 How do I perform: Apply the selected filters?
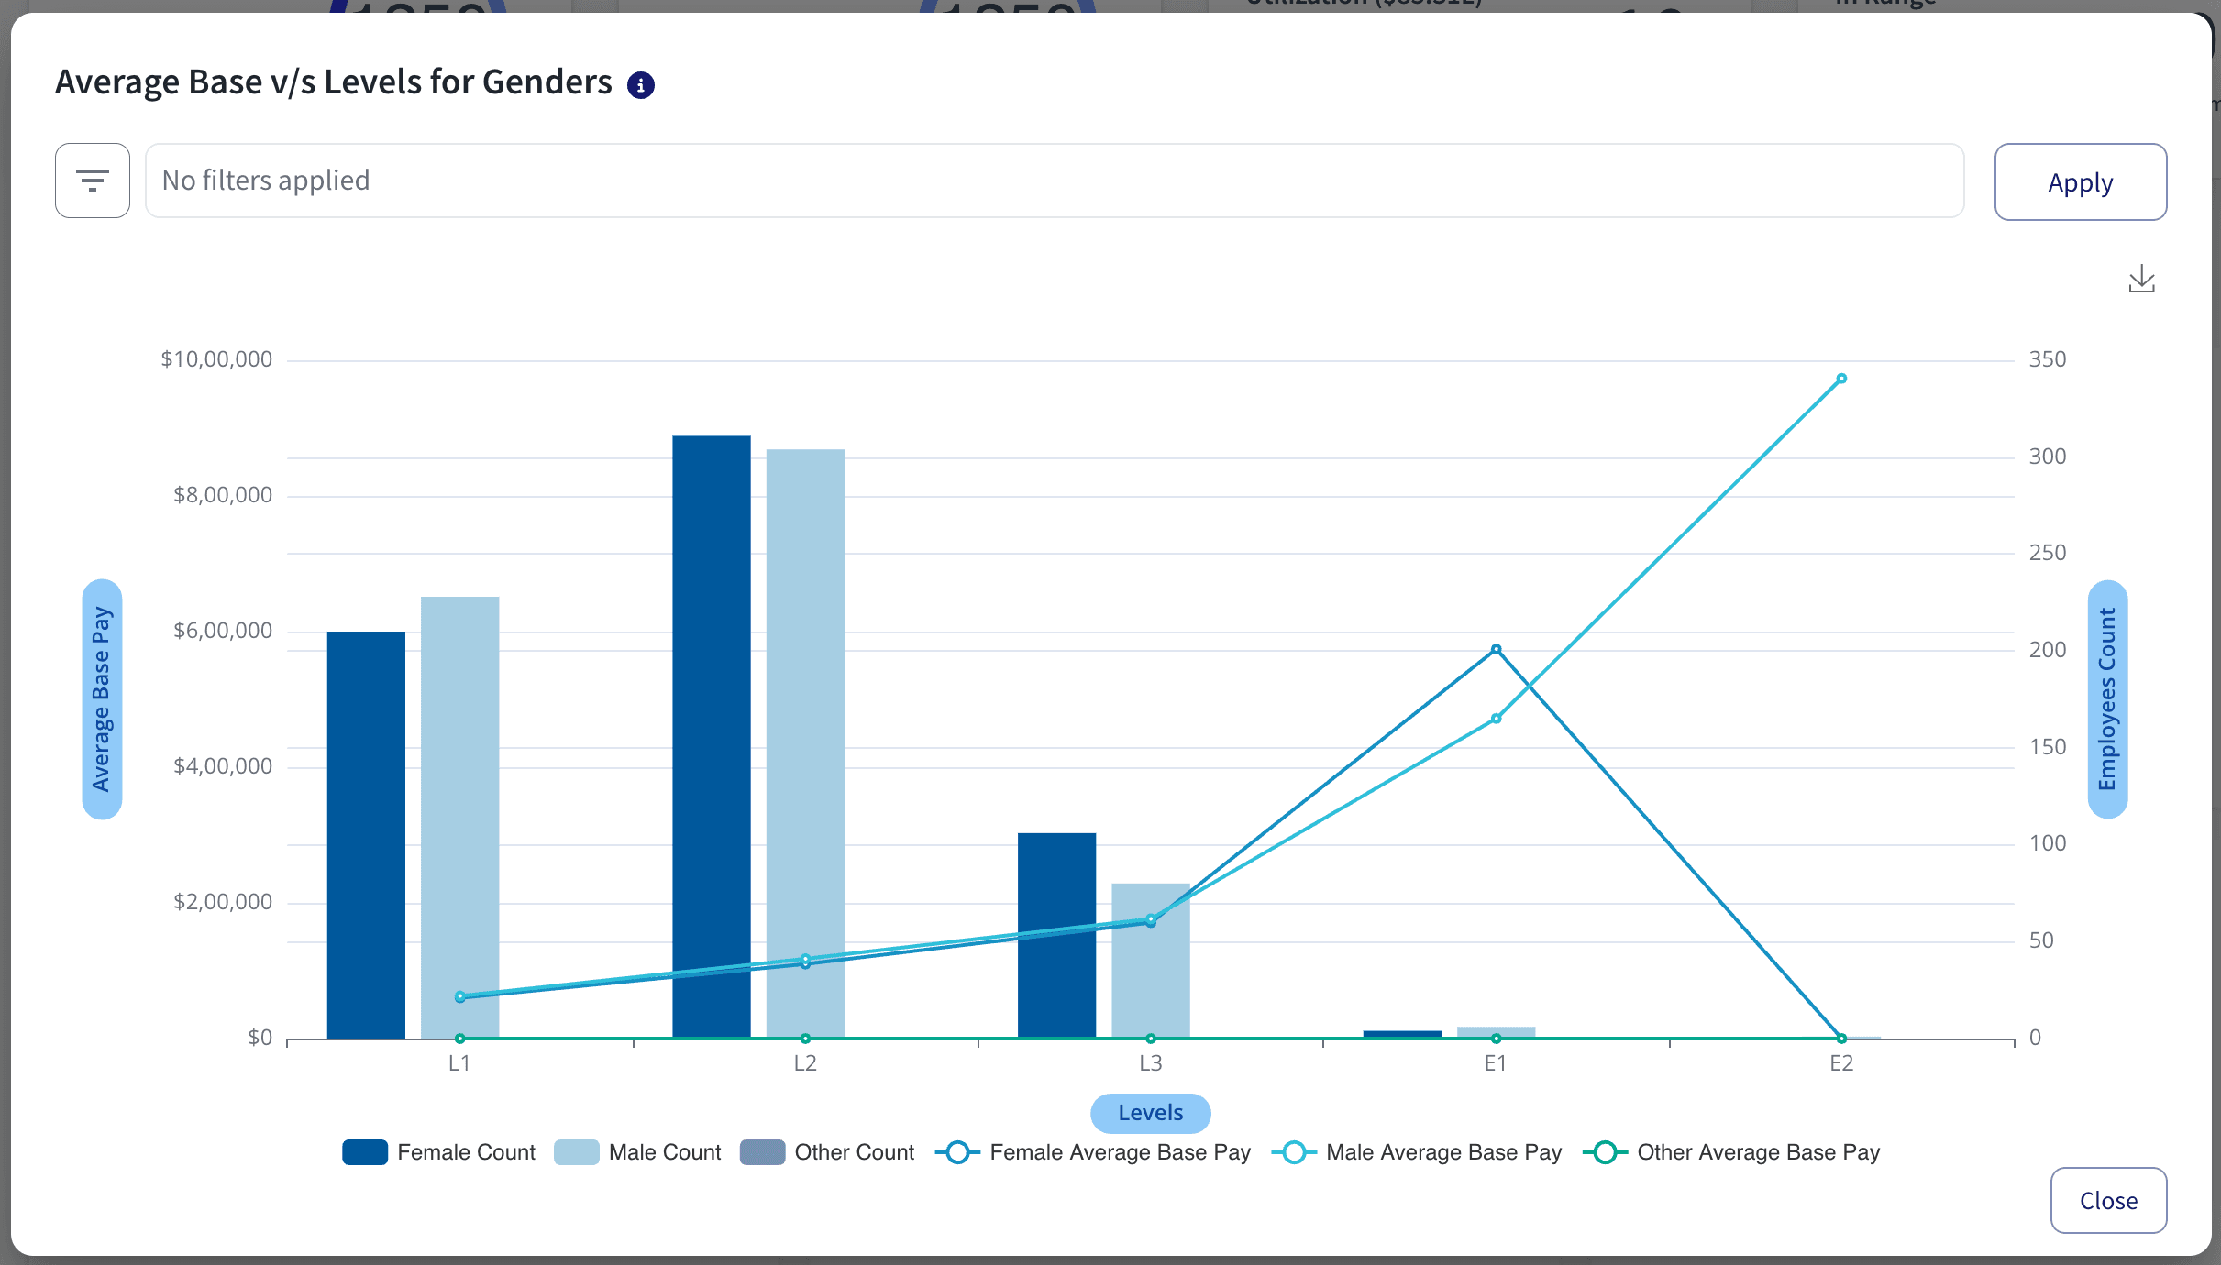coord(2080,181)
